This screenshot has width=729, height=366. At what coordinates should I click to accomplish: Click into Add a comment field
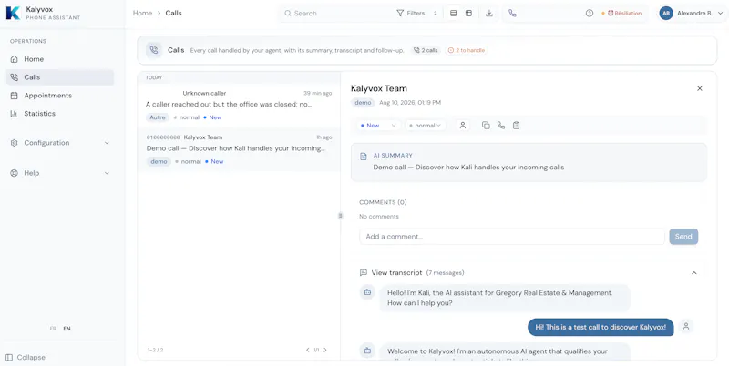(x=512, y=237)
